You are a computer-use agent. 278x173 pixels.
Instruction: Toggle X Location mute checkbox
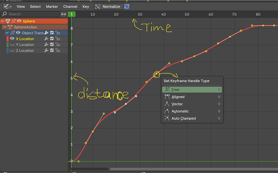pyautogui.click(x=52, y=39)
